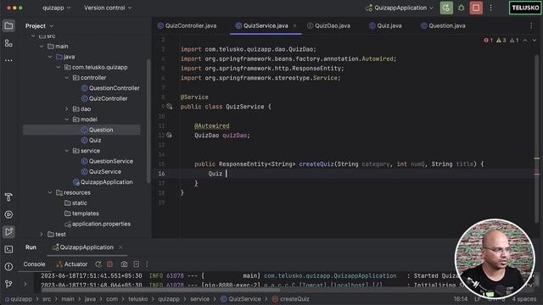The image size is (543, 305).
Task: Go to next highlighted problem arrow
Action: (534, 41)
